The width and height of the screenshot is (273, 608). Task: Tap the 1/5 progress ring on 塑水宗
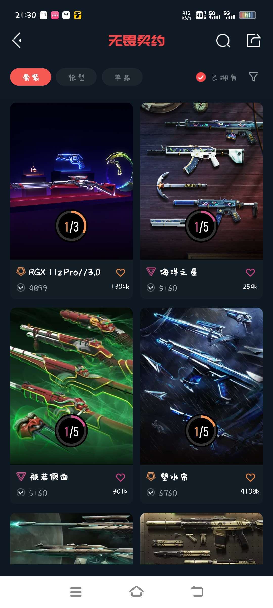[x=201, y=431]
